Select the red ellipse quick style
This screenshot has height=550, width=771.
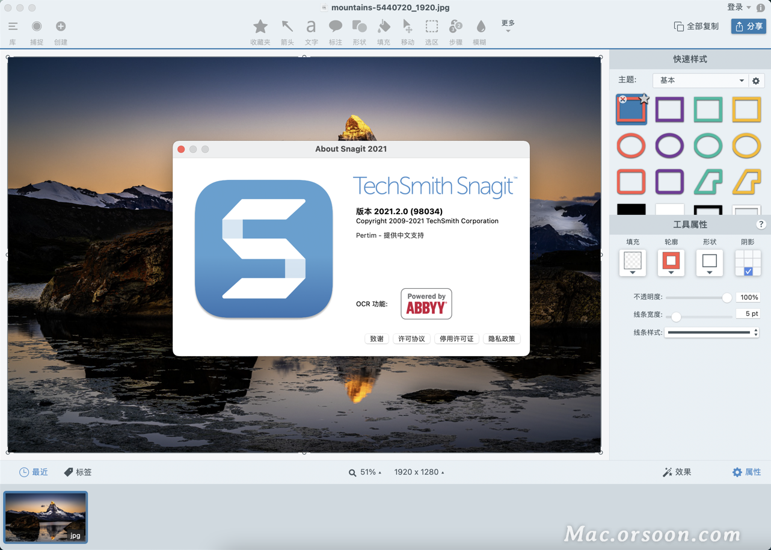tap(631, 146)
